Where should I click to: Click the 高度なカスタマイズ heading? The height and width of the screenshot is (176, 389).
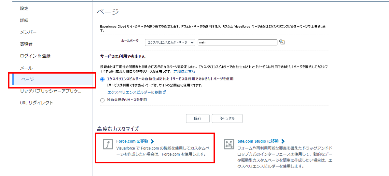pyautogui.click(x=118, y=129)
